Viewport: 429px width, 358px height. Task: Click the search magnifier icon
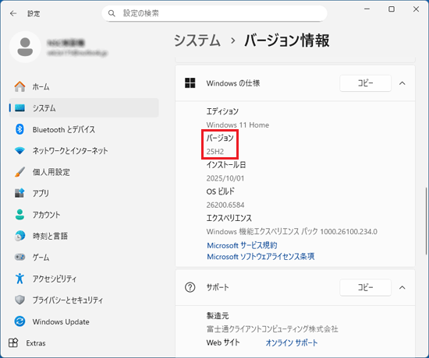point(112,13)
